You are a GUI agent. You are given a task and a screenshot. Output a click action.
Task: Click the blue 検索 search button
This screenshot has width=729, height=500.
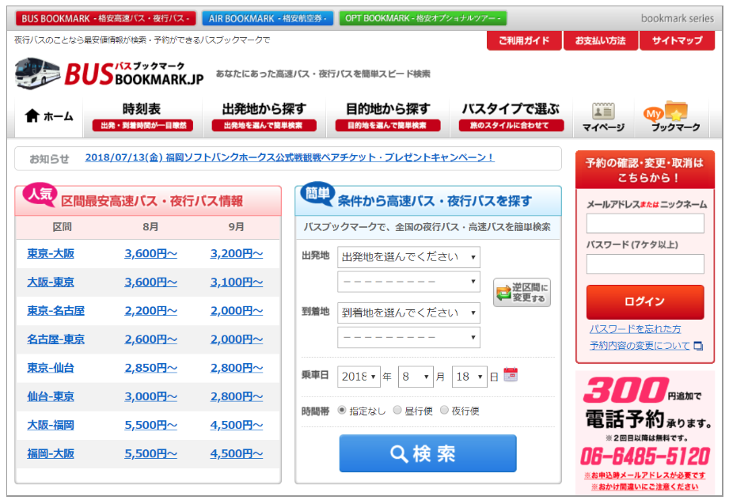[x=427, y=453]
